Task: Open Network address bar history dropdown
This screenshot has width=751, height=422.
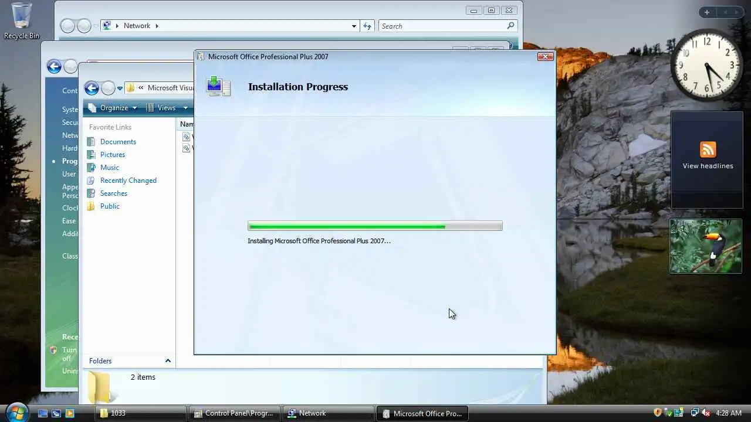Action: [x=354, y=26]
